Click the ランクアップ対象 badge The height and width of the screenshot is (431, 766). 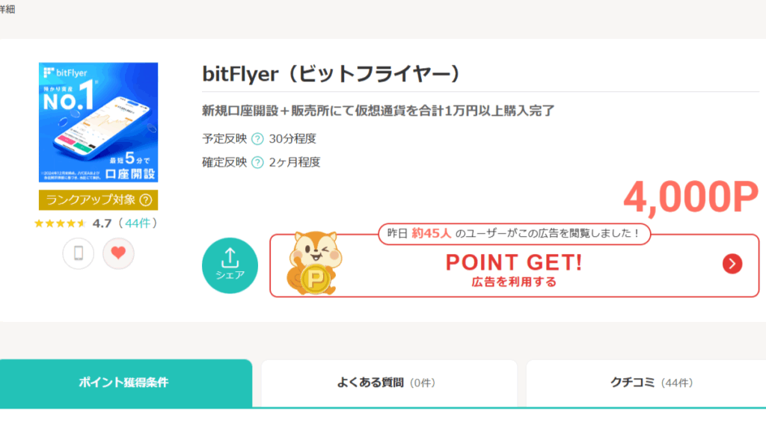pyautogui.click(x=98, y=200)
